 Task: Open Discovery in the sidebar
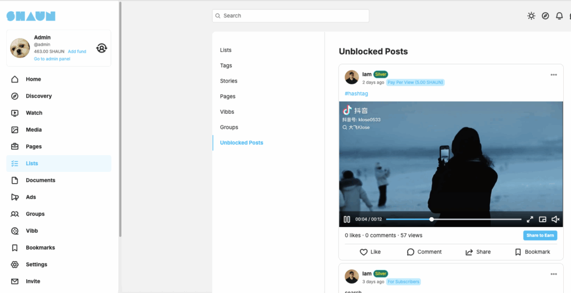tap(59, 96)
